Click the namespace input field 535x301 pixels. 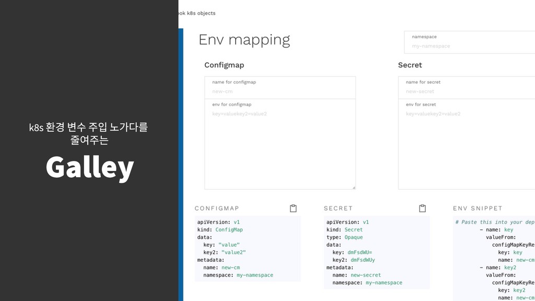click(470, 42)
